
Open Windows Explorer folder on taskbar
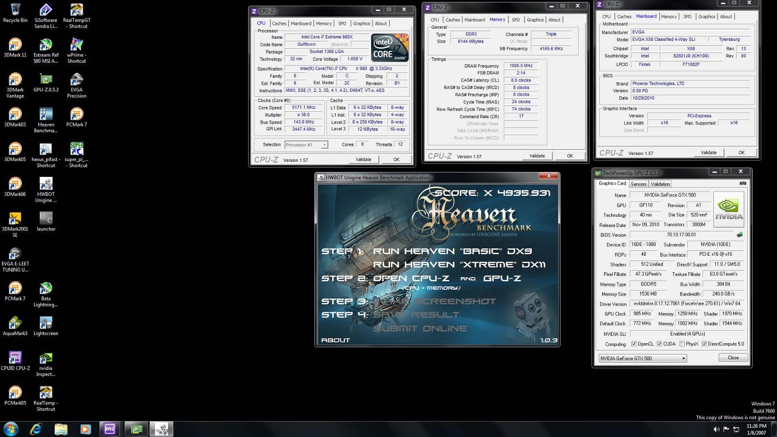pos(61,429)
